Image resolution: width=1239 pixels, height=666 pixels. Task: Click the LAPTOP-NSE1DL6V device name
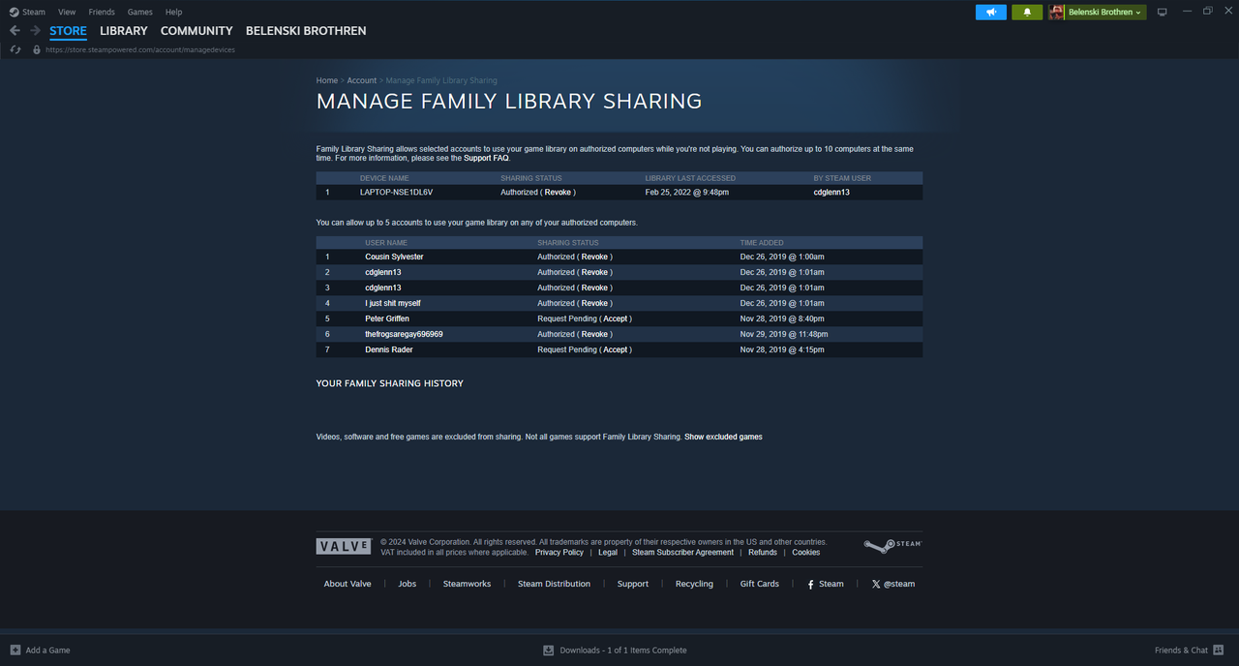pyautogui.click(x=397, y=193)
